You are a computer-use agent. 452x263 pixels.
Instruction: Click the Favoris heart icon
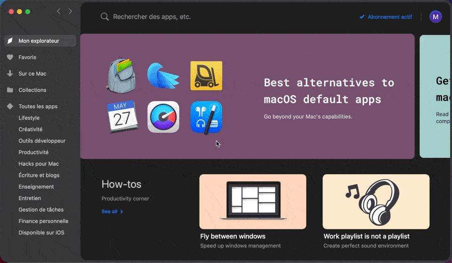click(10, 57)
